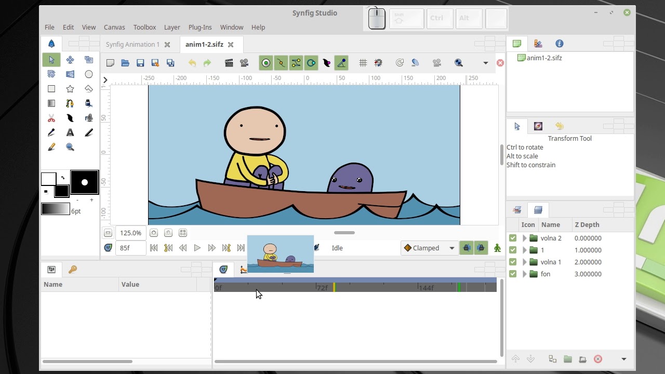
Task: Click the Save file toolbar icon
Action: point(140,63)
